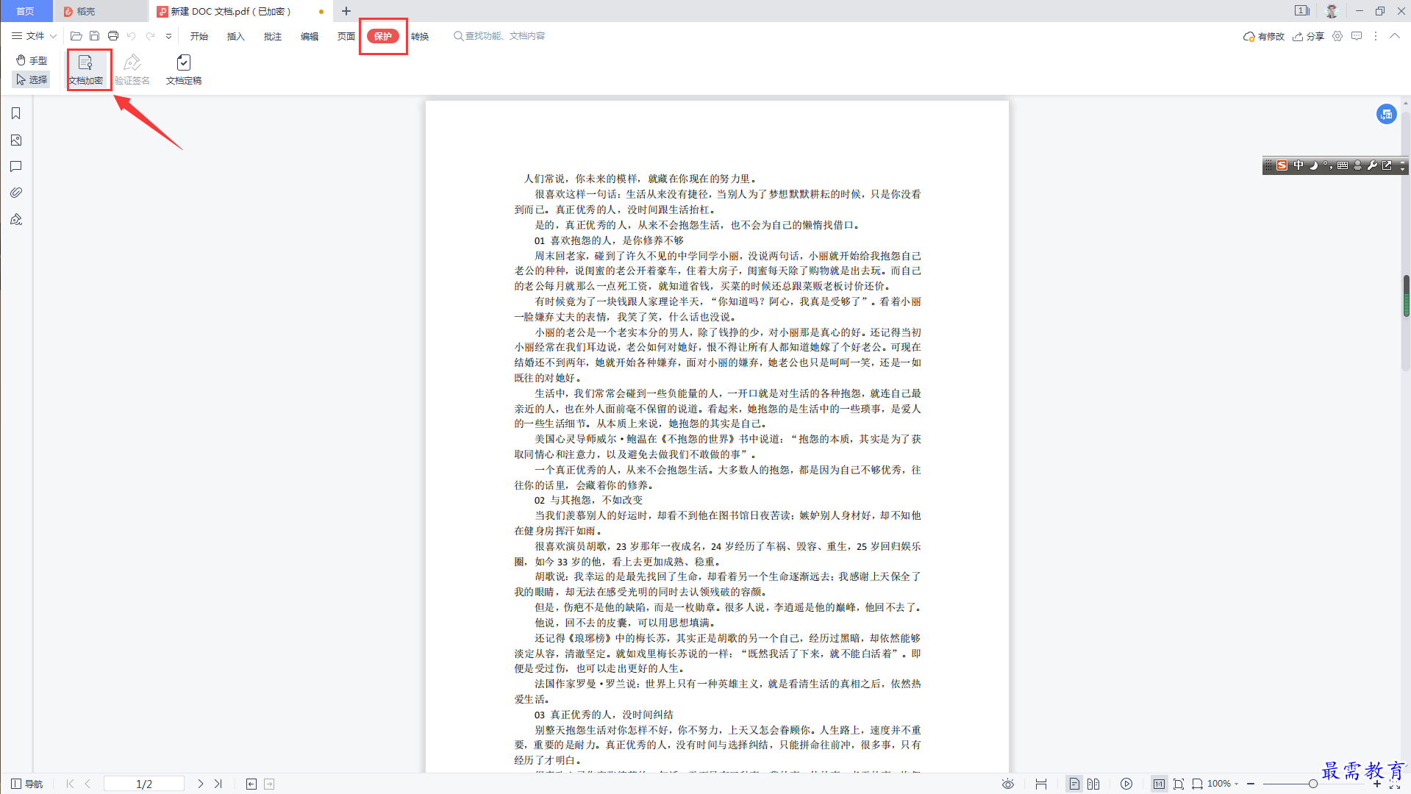
Task: Click the print icon in quick toolbar
Action: click(x=113, y=36)
